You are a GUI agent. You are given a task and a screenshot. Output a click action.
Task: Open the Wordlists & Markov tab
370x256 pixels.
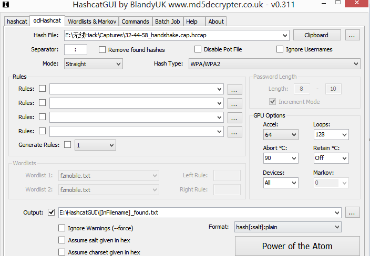(x=92, y=22)
